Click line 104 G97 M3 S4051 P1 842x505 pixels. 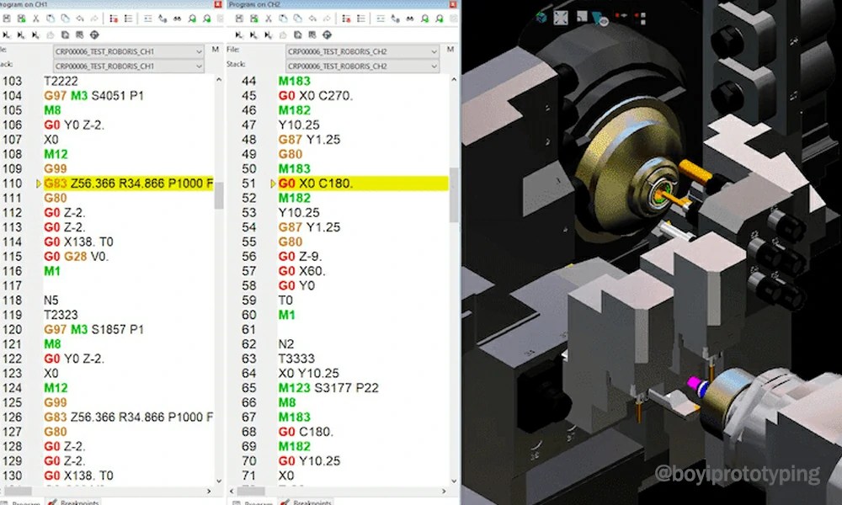pos(94,95)
